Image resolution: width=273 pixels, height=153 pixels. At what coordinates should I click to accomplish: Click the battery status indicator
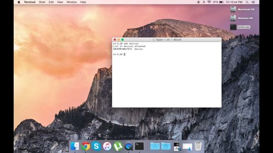[218, 2]
